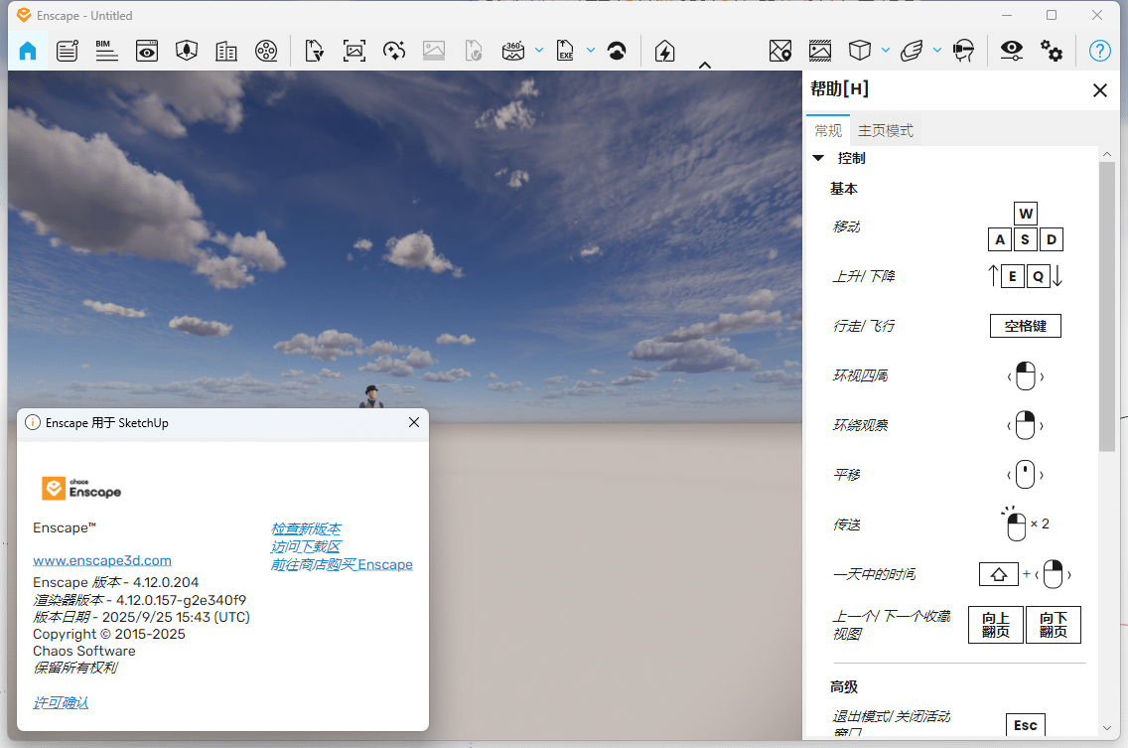Click the Home icon in the toolbar

coord(28,51)
